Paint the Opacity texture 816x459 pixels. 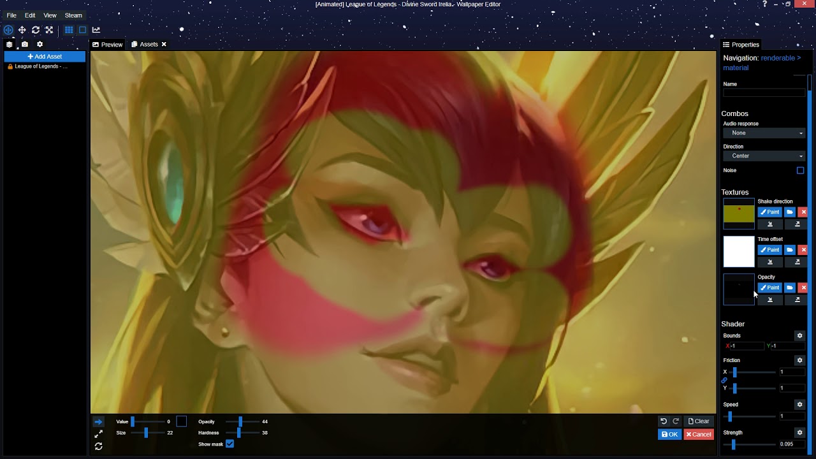click(x=769, y=288)
